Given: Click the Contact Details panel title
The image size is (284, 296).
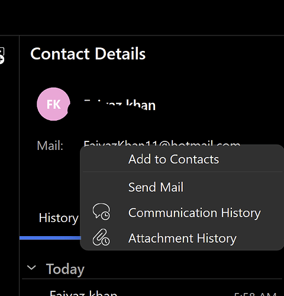Looking at the screenshot, I should (88, 54).
